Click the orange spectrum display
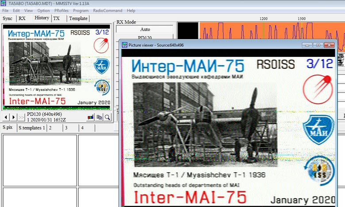345x207 pixels. point(272,31)
